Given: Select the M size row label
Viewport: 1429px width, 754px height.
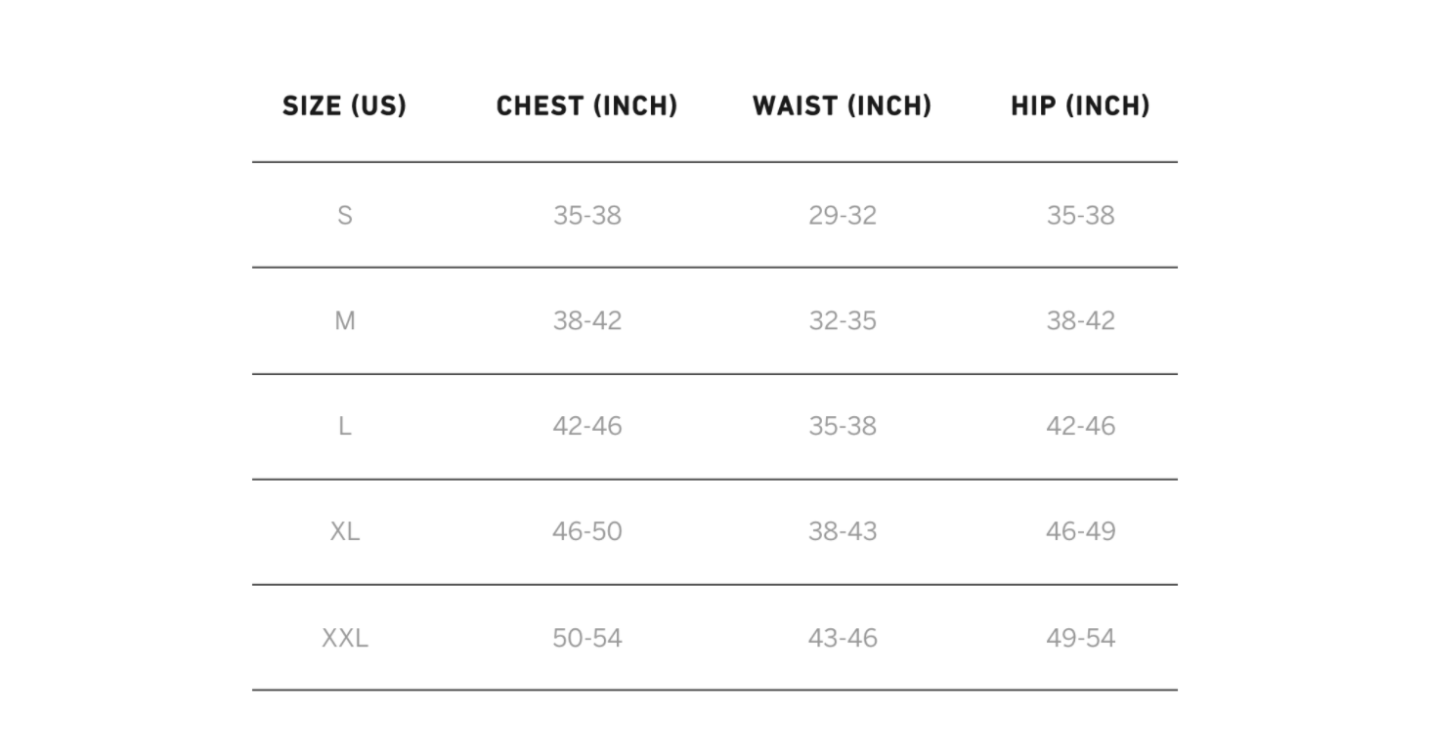Looking at the screenshot, I should tap(344, 320).
